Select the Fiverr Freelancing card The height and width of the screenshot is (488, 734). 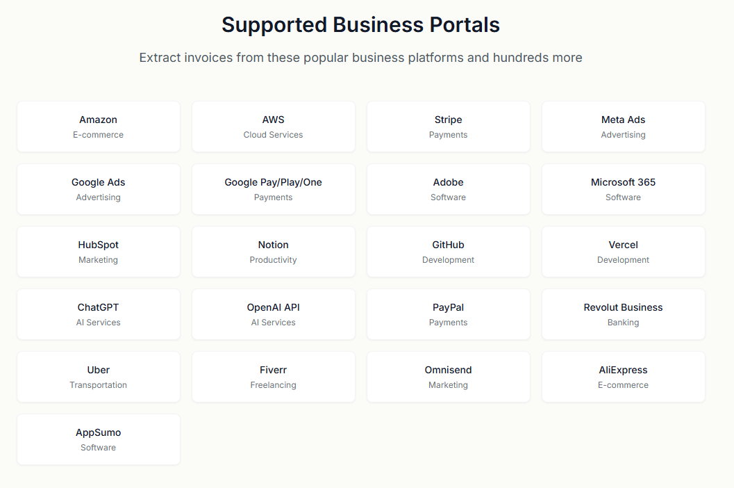(x=274, y=377)
